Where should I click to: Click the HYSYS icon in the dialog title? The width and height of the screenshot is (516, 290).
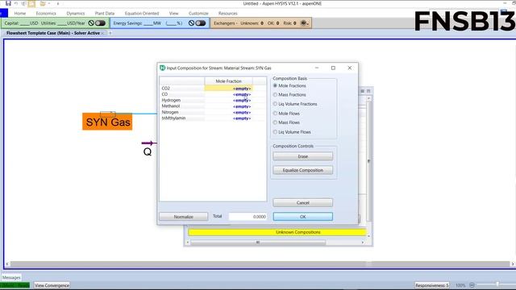162,68
